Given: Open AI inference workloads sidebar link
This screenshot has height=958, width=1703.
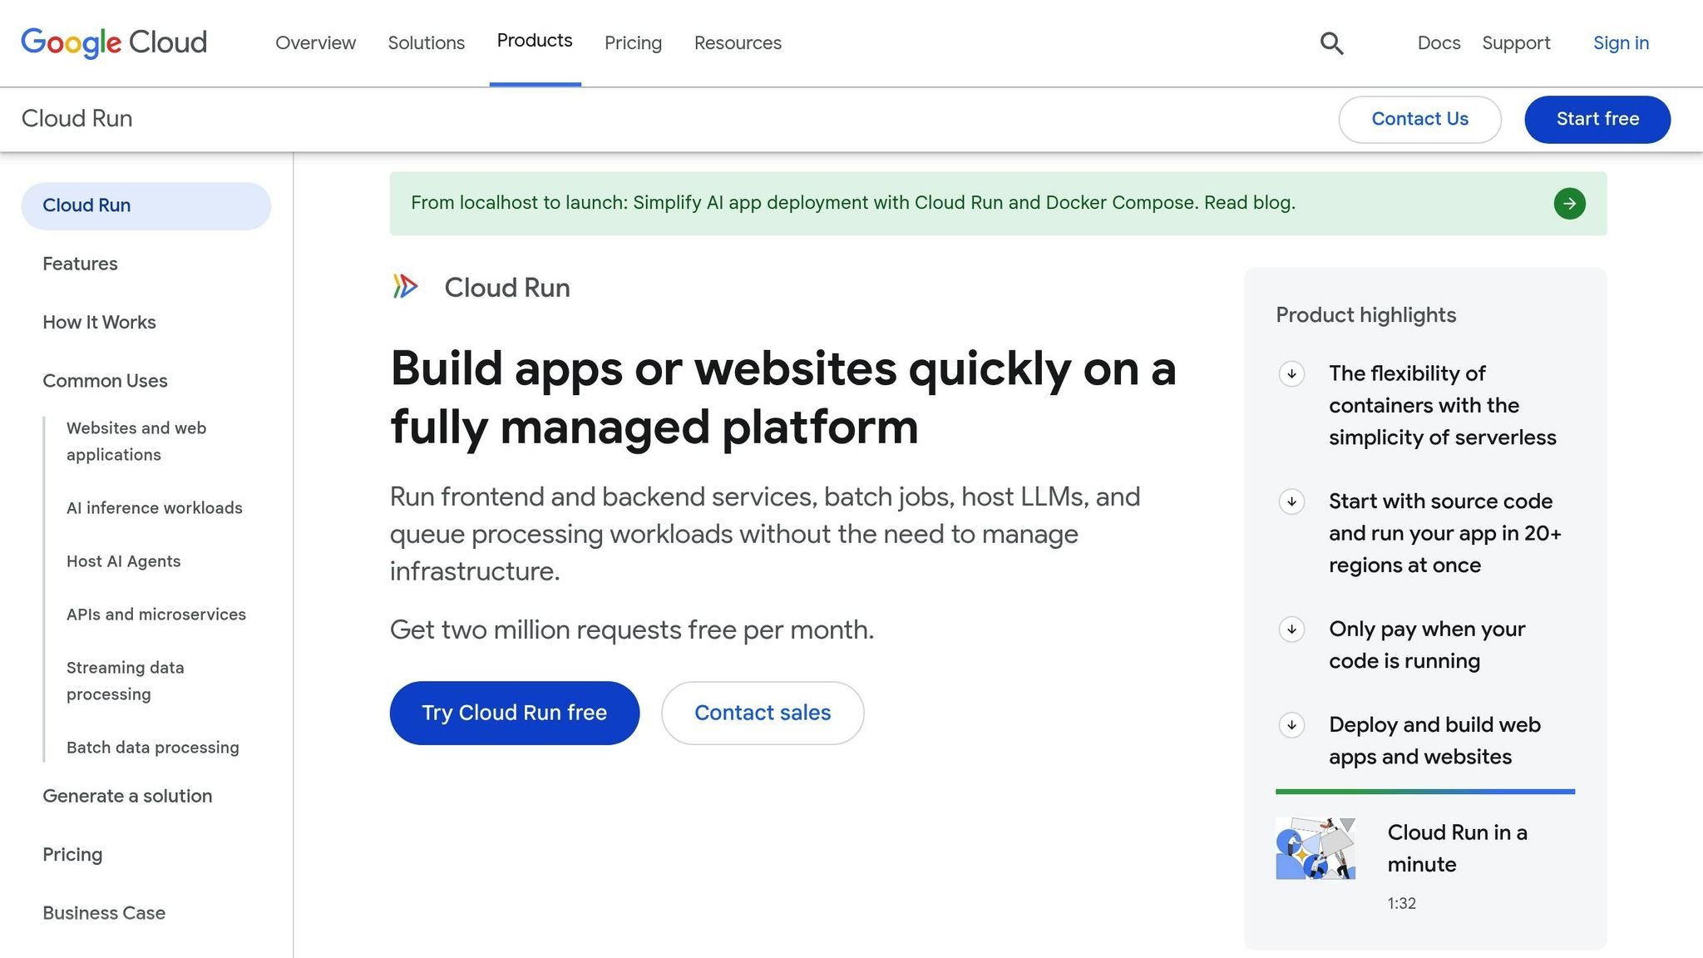Looking at the screenshot, I should point(155,508).
